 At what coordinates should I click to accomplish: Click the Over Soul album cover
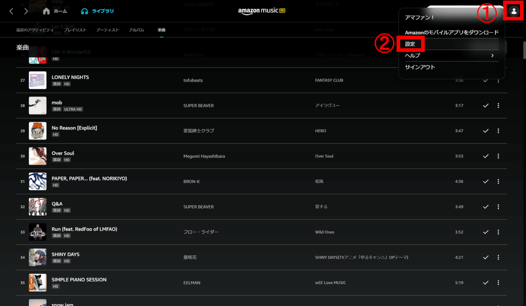pos(38,156)
